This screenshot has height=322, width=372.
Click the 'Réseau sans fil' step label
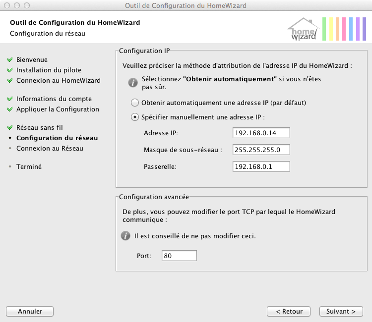click(39, 128)
